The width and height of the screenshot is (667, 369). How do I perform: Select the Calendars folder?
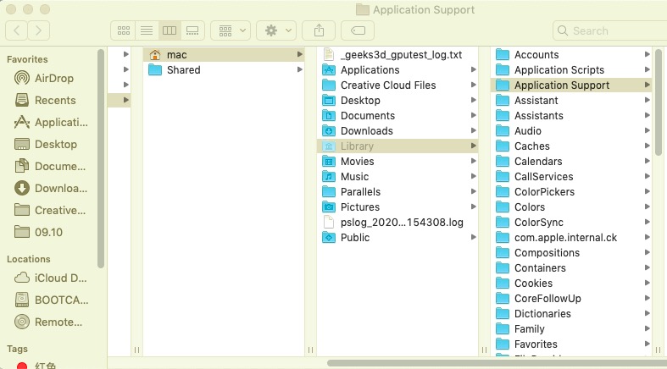coord(571,162)
